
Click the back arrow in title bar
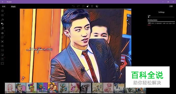pos(3,2)
